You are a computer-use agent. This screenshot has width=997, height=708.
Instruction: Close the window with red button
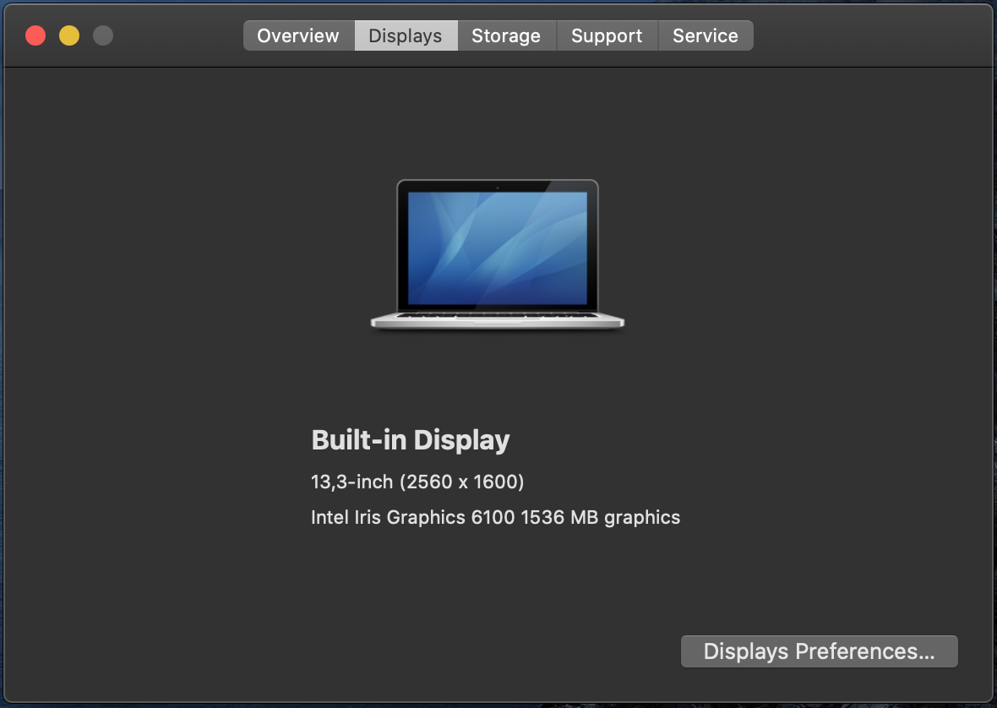click(x=35, y=35)
